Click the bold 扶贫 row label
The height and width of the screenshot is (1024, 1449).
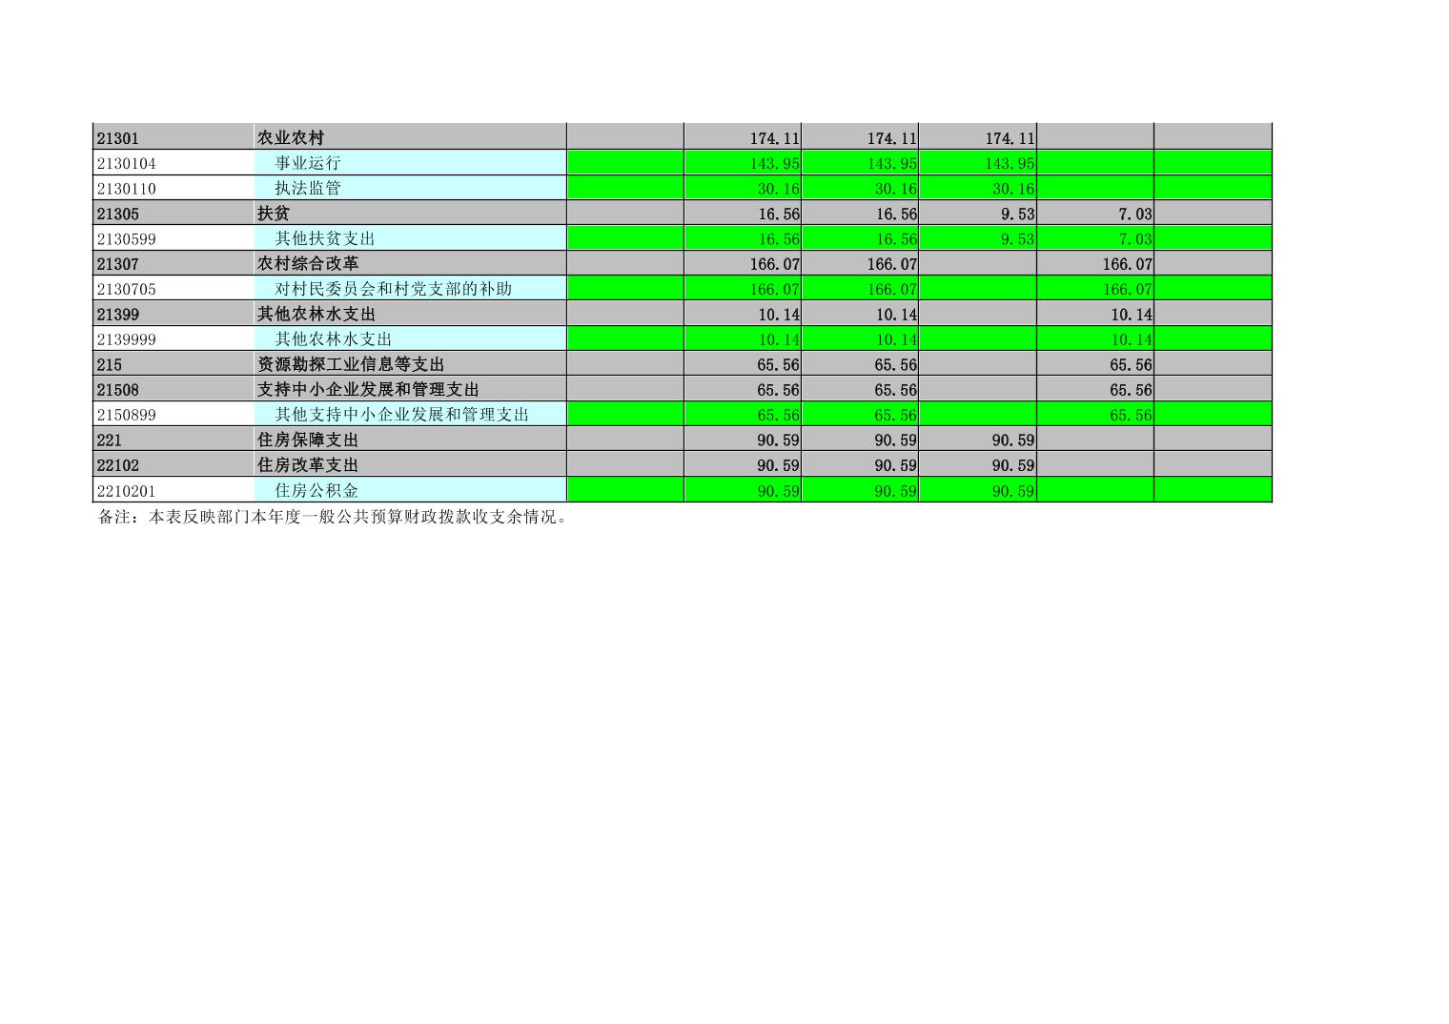pos(274,214)
